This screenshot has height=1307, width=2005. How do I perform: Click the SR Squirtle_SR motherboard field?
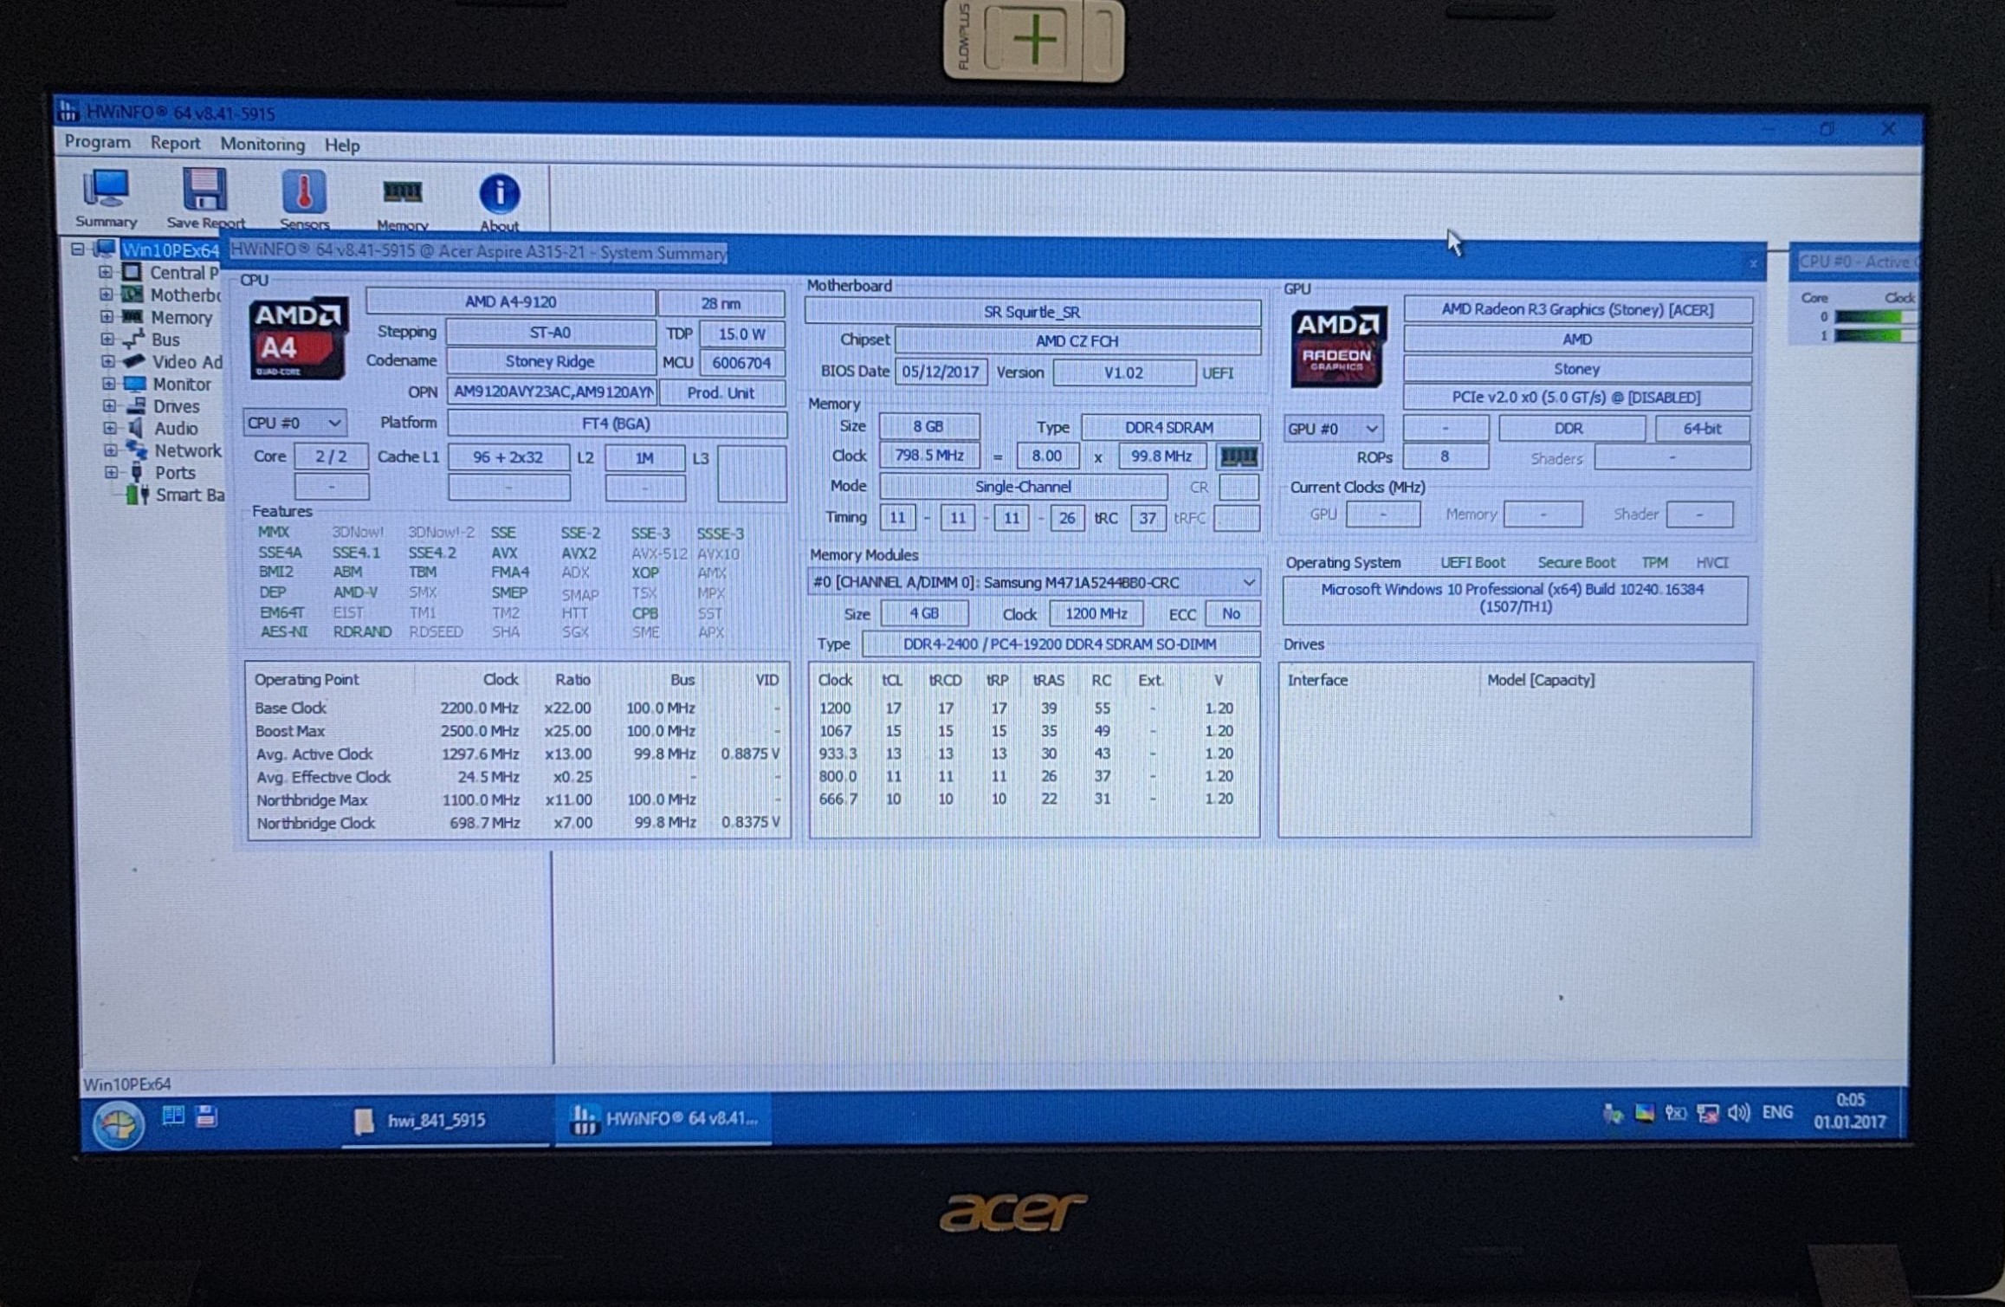1032,312
